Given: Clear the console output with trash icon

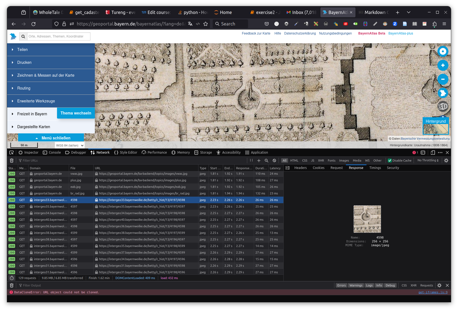Looking at the screenshot, I should click(x=12, y=285).
